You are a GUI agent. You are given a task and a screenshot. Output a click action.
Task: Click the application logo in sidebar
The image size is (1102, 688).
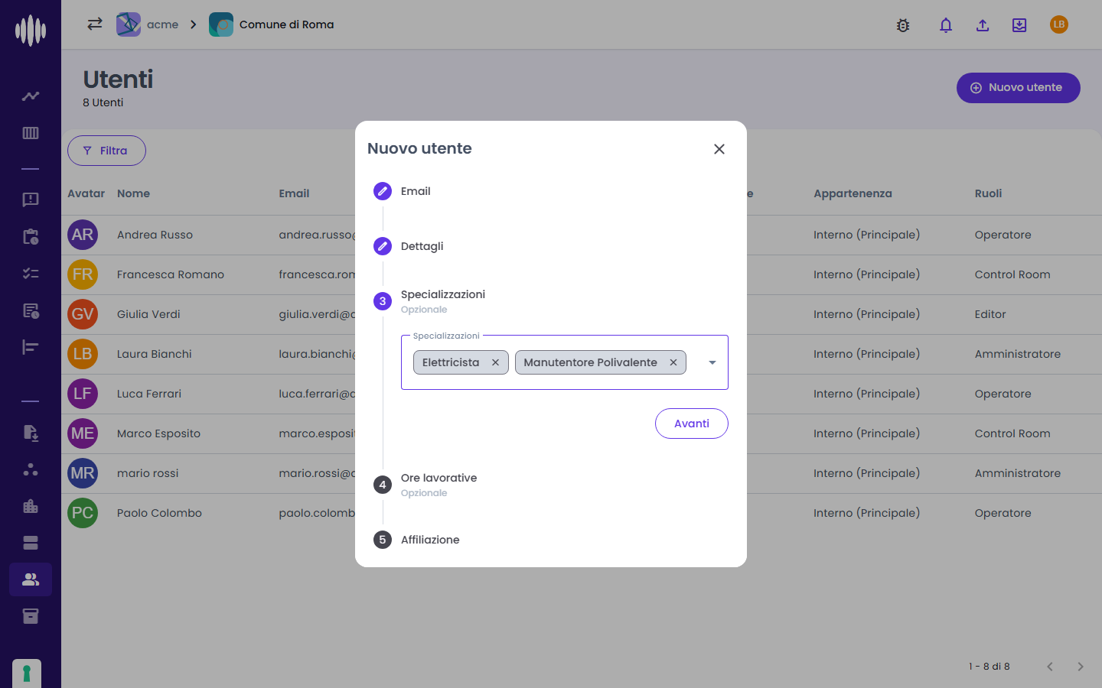pos(31,31)
